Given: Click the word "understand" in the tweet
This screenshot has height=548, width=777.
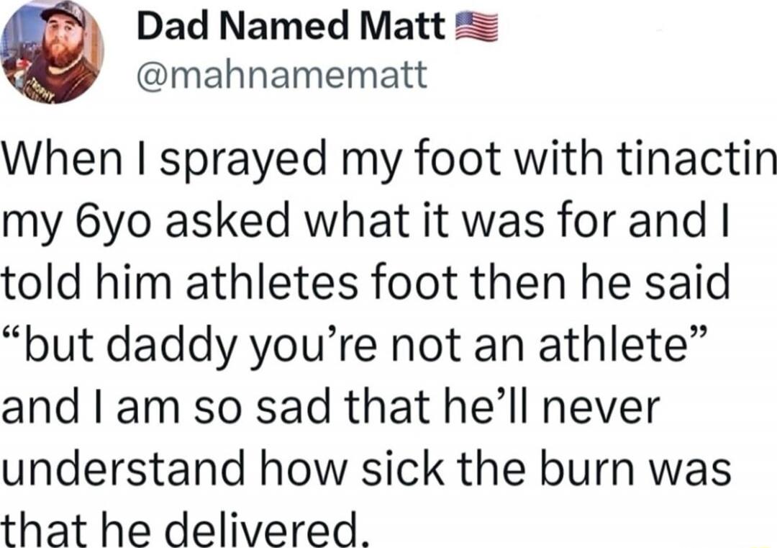Looking at the screenshot, I should click(123, 467).
